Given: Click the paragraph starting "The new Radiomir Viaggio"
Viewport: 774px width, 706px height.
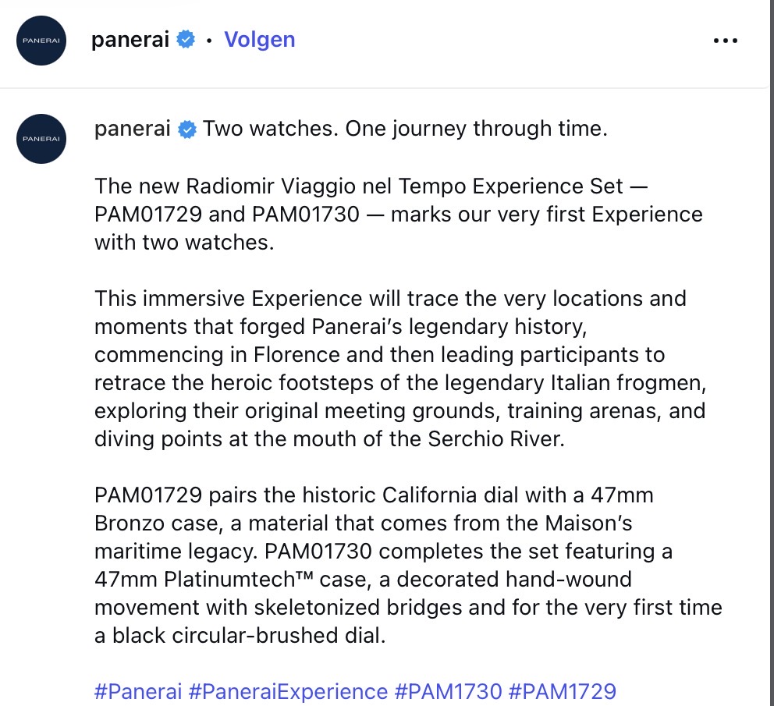Looking at the screenshot, I should (398, 214).
